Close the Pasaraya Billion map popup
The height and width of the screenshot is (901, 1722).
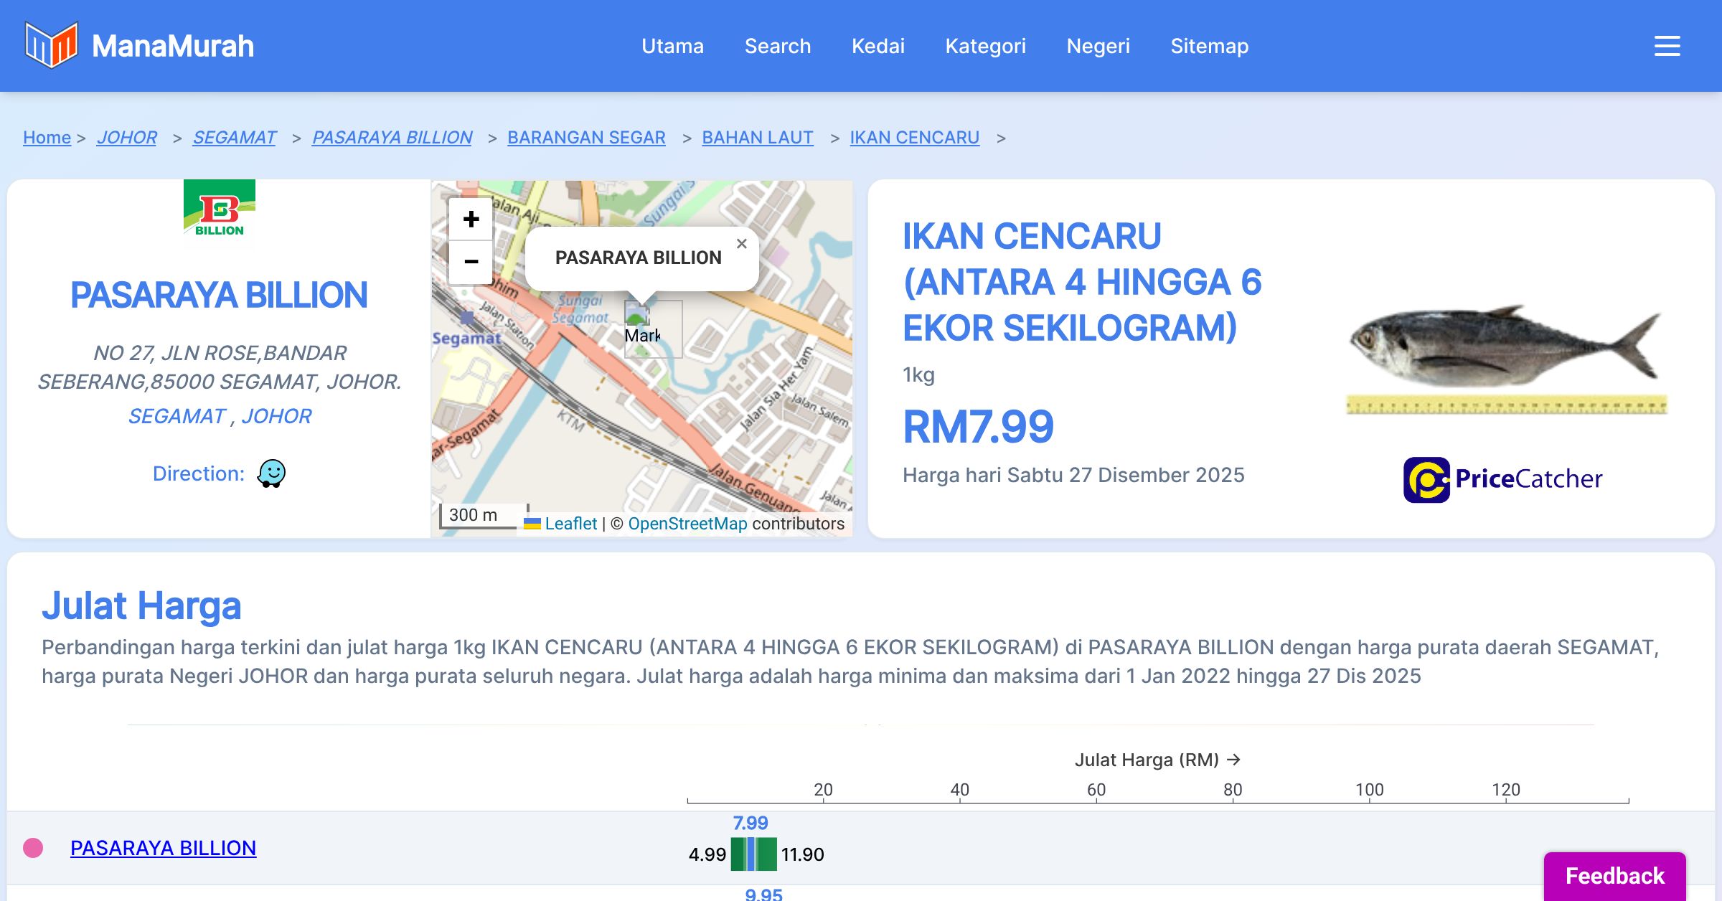pyautogui.click(x=741, y=244)
